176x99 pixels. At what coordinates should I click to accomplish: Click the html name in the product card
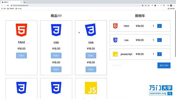coord(21,42)
